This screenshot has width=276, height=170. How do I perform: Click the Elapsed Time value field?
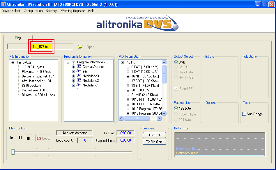click(x=125, y=140)
